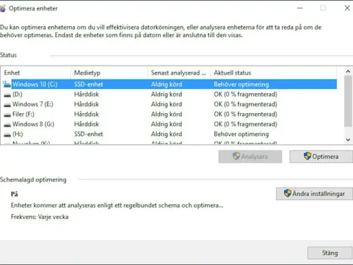
Task: Click Aldrig körd in the H: row
Action: point(167,134)
